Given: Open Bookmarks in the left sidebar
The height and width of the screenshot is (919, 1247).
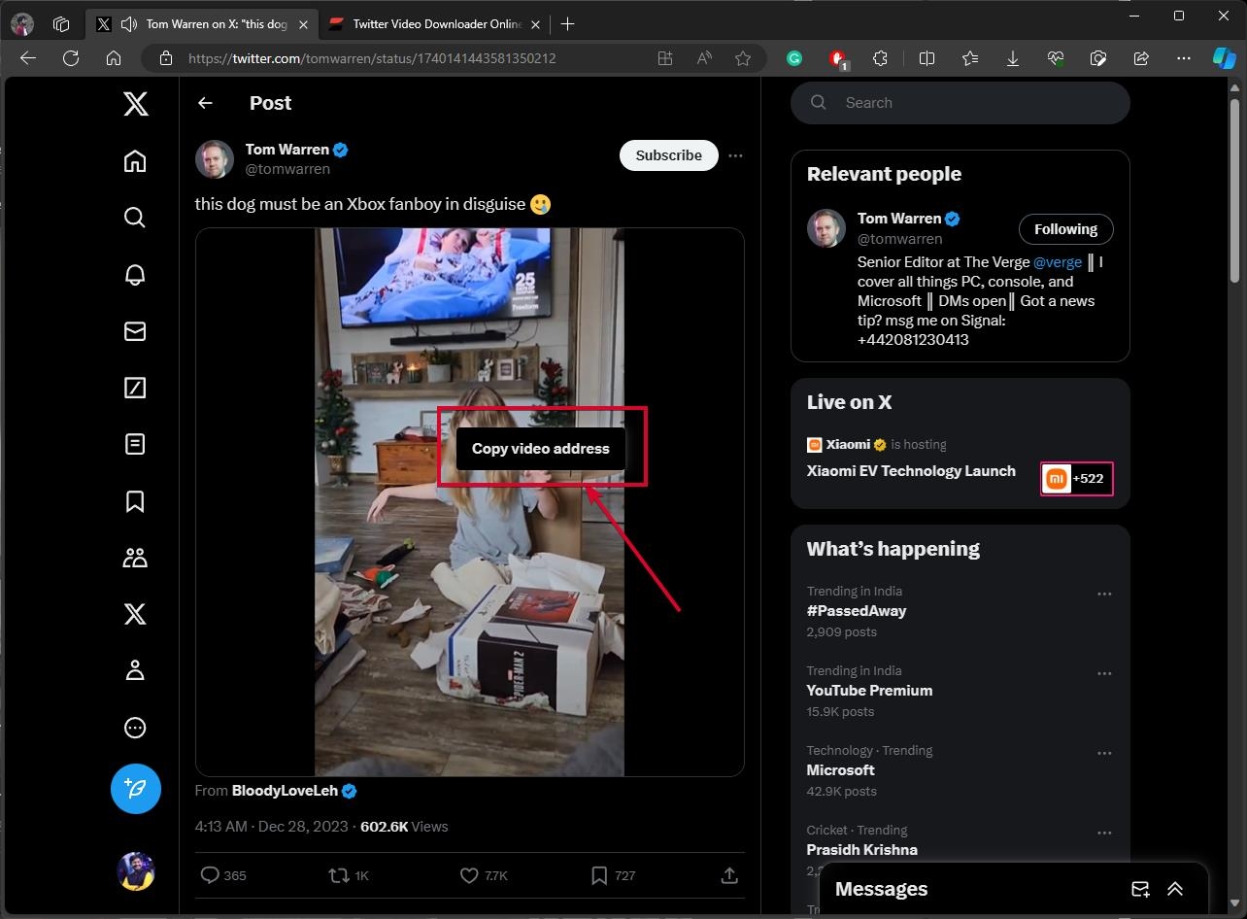Looking at the screenshot, I should (x=135, y=501).
